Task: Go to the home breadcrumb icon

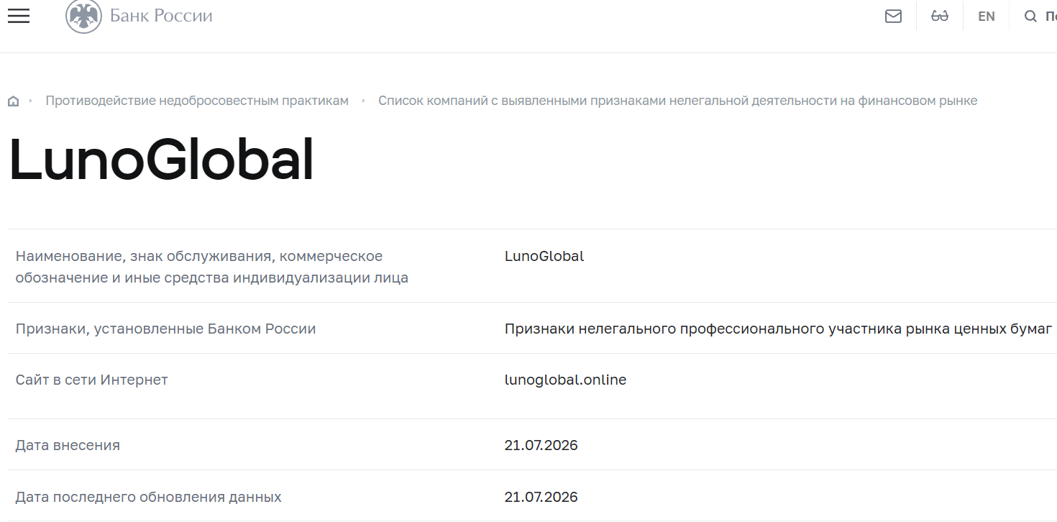Action: (x=13, y=101)
